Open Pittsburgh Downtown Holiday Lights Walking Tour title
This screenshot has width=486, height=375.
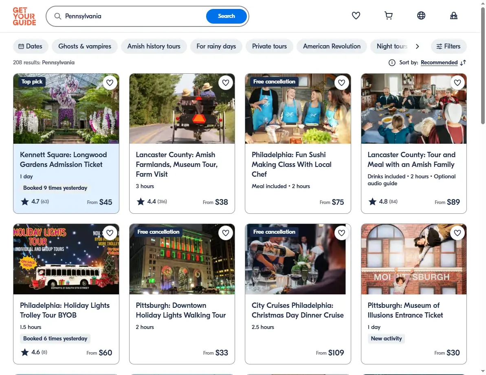point(181,310)
